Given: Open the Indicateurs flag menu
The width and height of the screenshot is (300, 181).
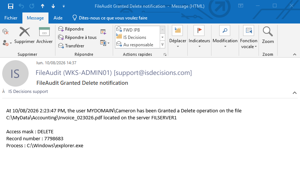Looking at the screenshot, I should tap(199, 36).
